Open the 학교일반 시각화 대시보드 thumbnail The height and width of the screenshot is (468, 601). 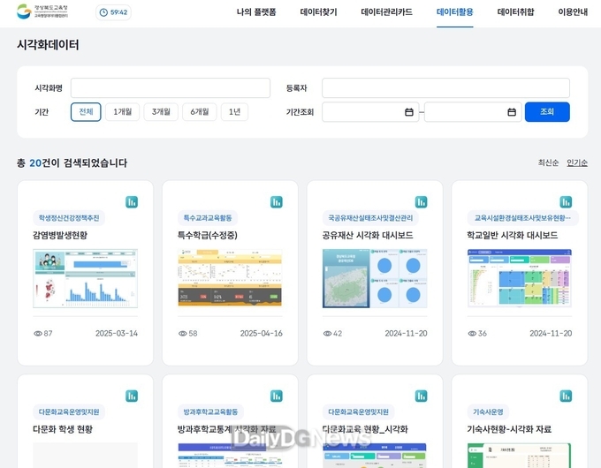click(x=520, y=278)
